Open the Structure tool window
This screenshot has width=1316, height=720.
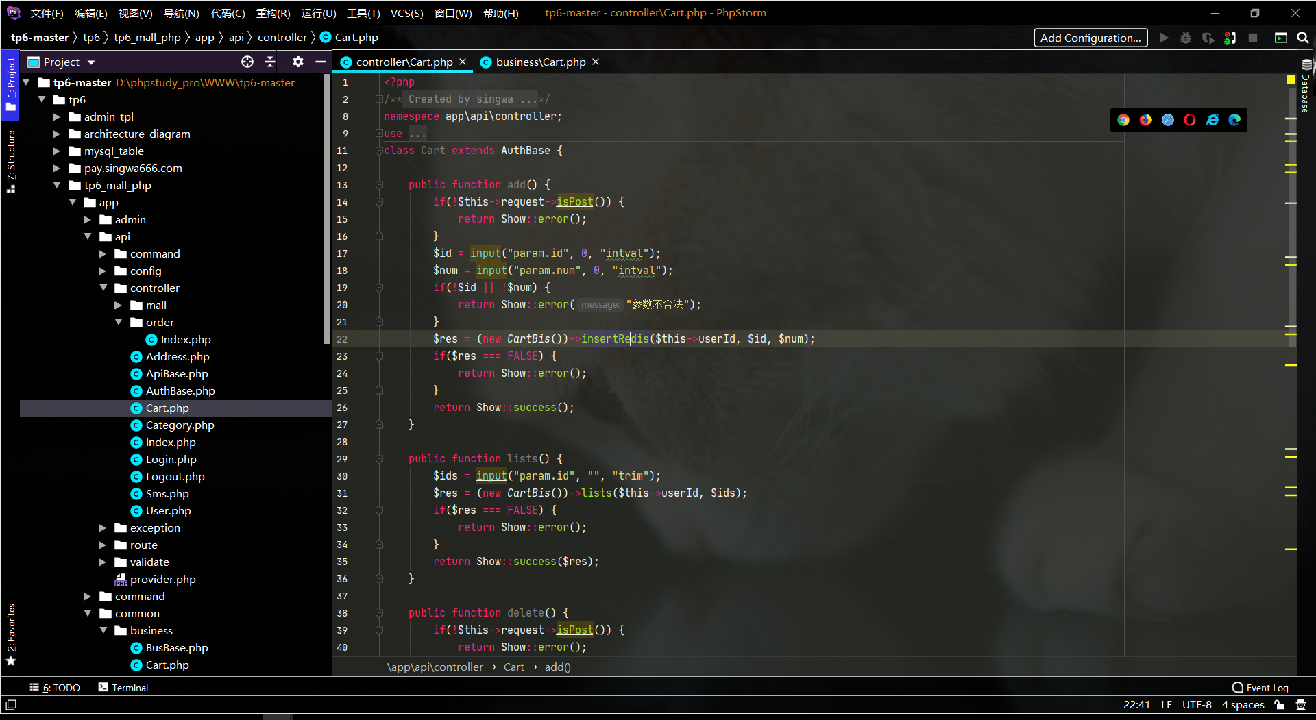pos(10,162)
